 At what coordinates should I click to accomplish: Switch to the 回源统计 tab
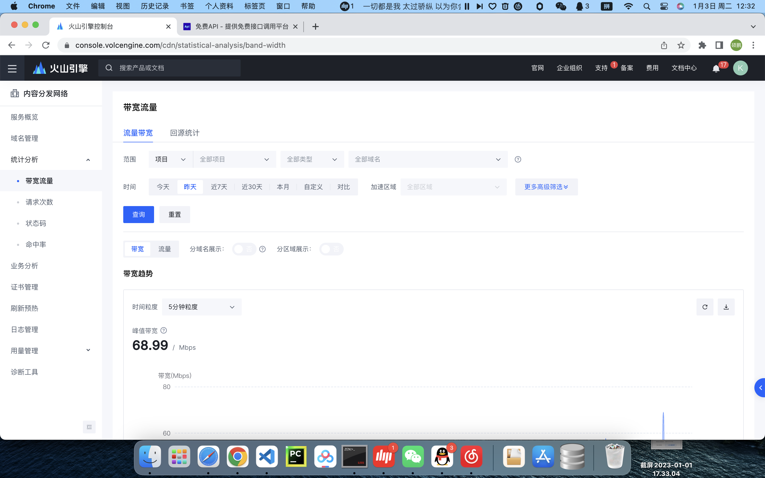click(185, 133)
